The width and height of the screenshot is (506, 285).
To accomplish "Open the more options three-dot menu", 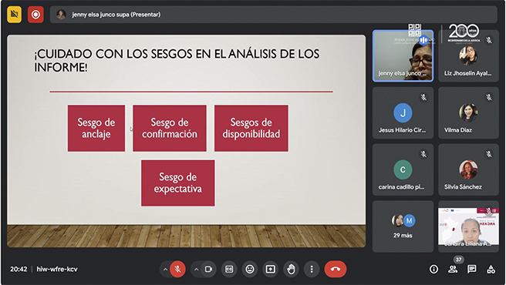I will pyautogui.click(x=312, y=269).
